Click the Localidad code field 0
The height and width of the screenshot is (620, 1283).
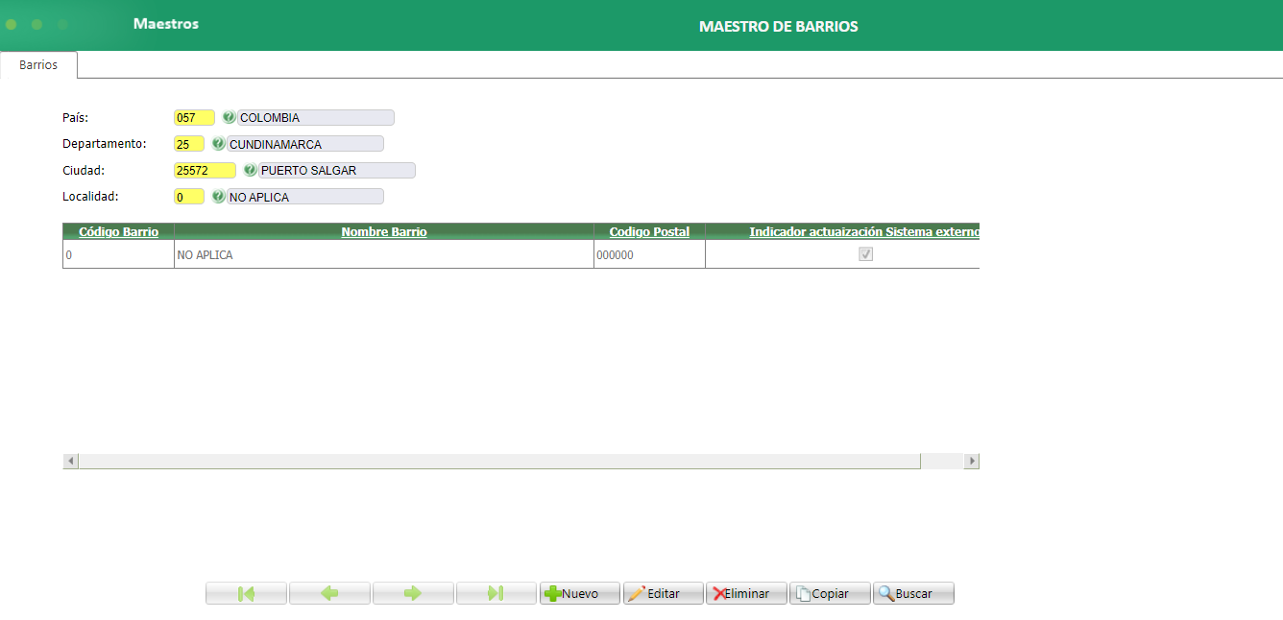pyautogui.click(x=189, y=197)
